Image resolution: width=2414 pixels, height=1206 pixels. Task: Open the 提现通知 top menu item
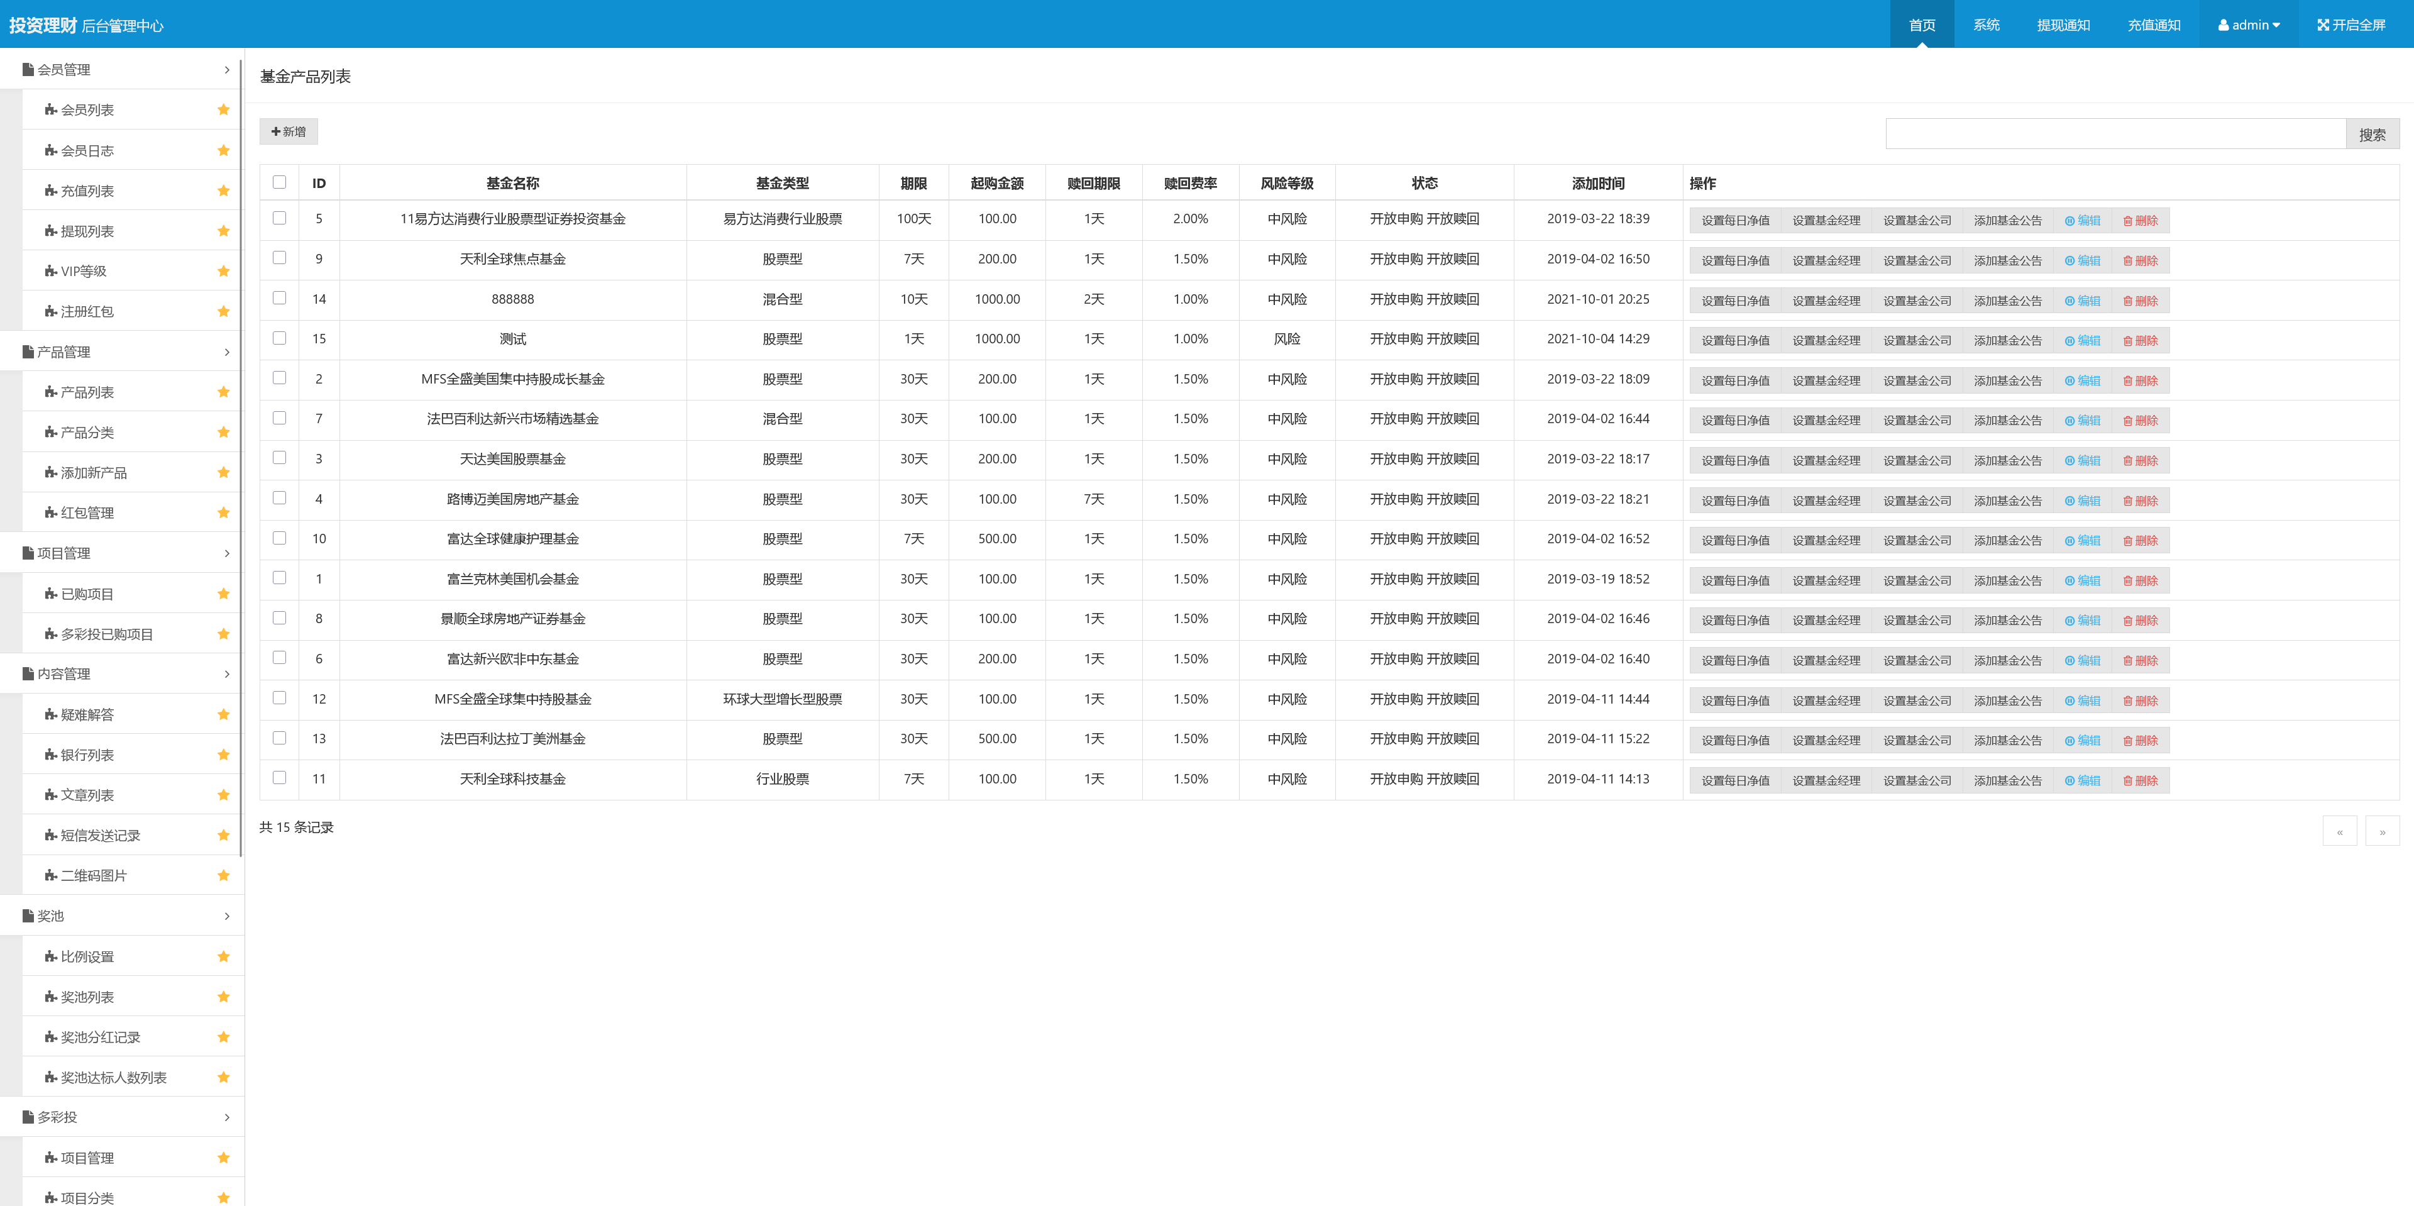(2063, 25)
